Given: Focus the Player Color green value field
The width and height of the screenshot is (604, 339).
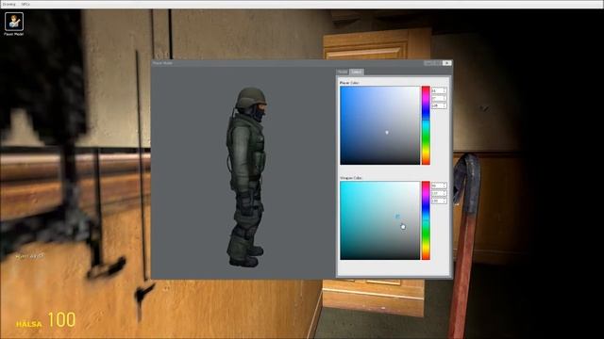Looking at the screenshot, I should coord(439,98).
